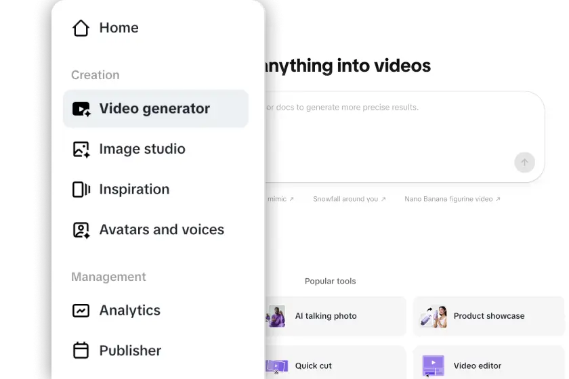Focus the video prompt text box
The height and width of the screenshot is (379, 569).
pyautogui.click(x=404, y=137)
